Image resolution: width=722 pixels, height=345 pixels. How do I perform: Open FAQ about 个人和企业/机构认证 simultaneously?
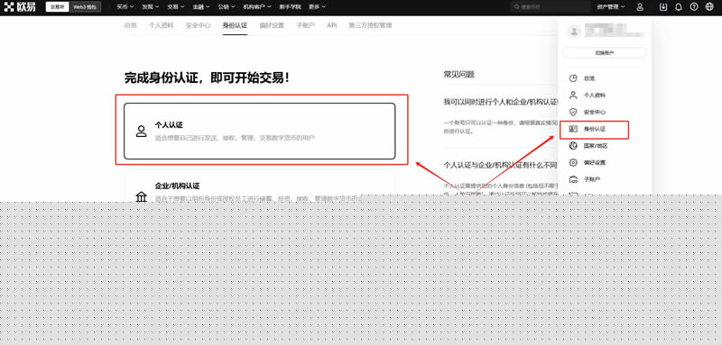click(501, 102)
